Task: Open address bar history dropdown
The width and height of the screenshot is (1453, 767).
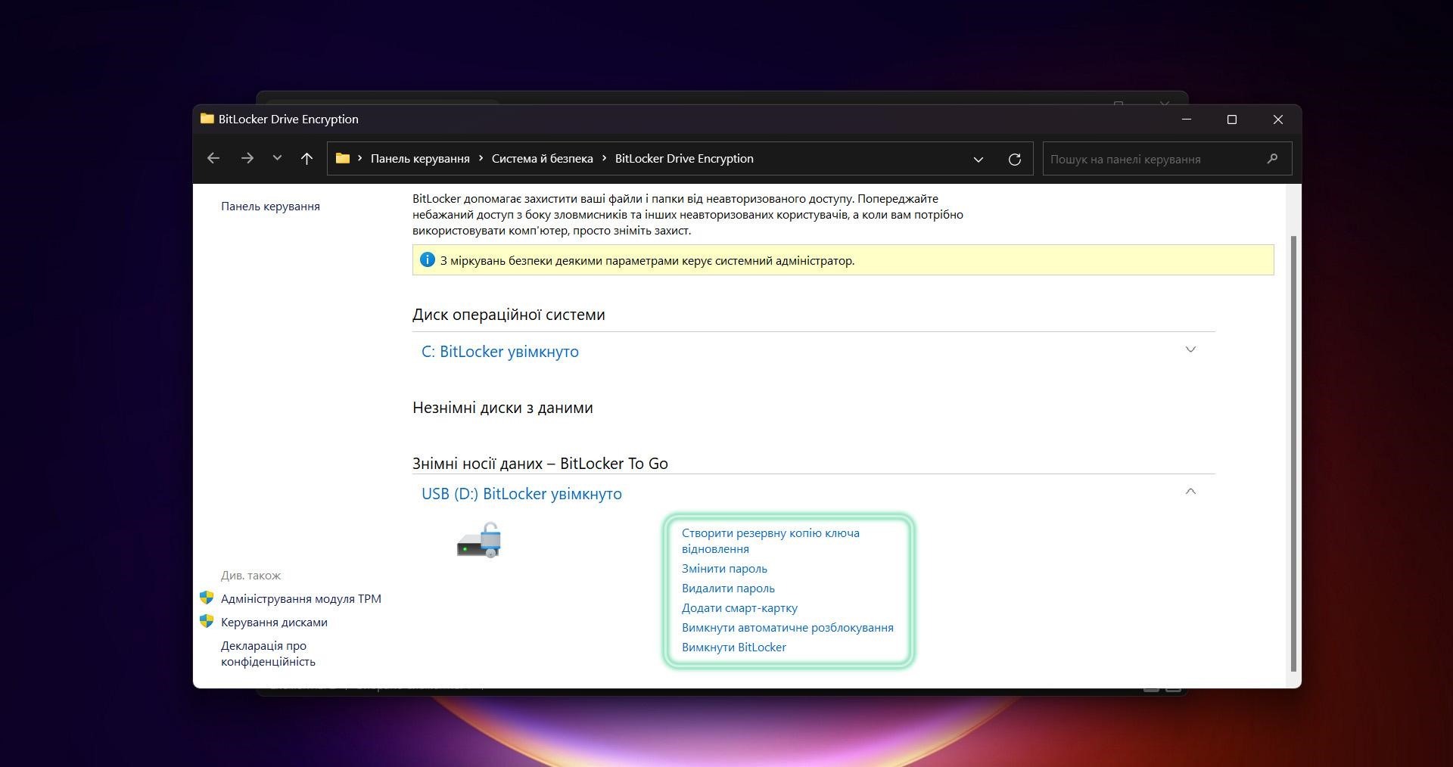Action: point(978,159)
